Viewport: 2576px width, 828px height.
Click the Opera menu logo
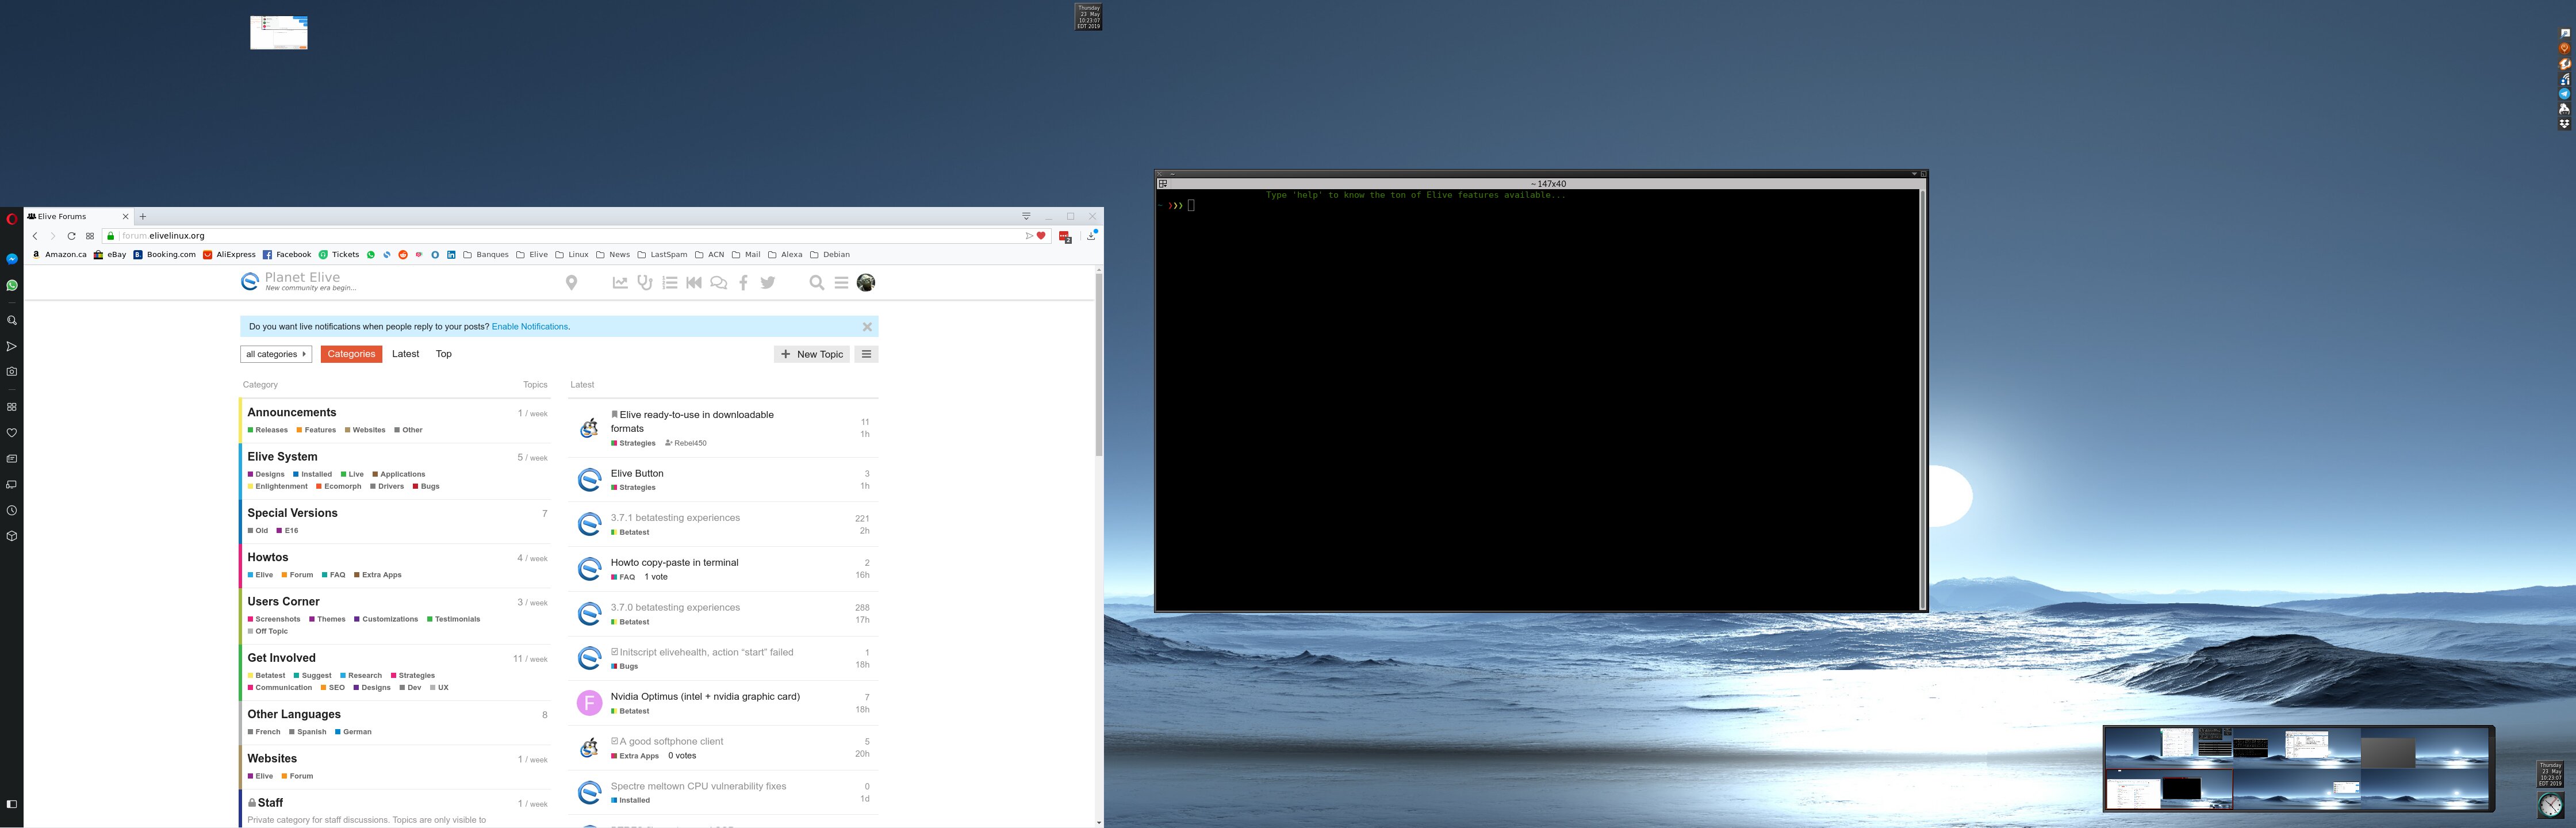click(12, 219)
